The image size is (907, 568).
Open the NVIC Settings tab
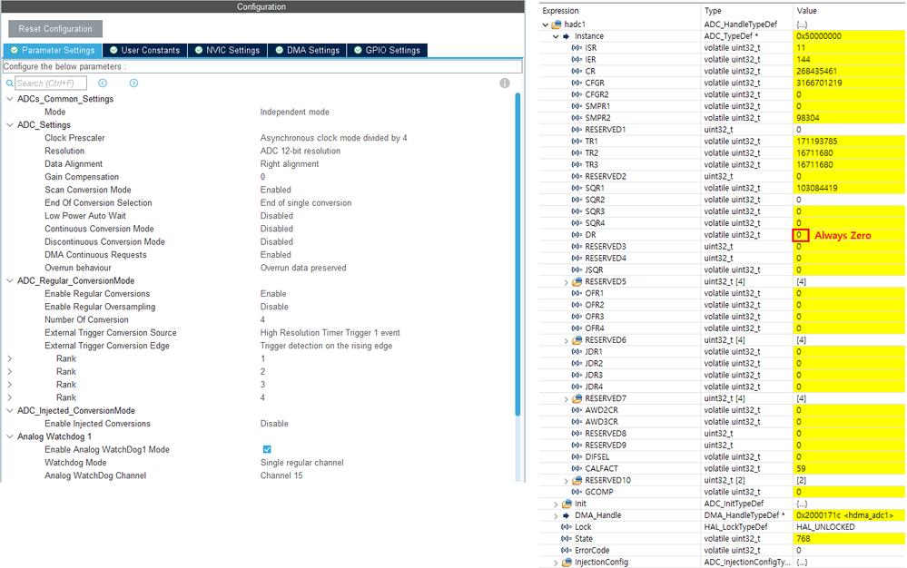click(x=227, y=50)
